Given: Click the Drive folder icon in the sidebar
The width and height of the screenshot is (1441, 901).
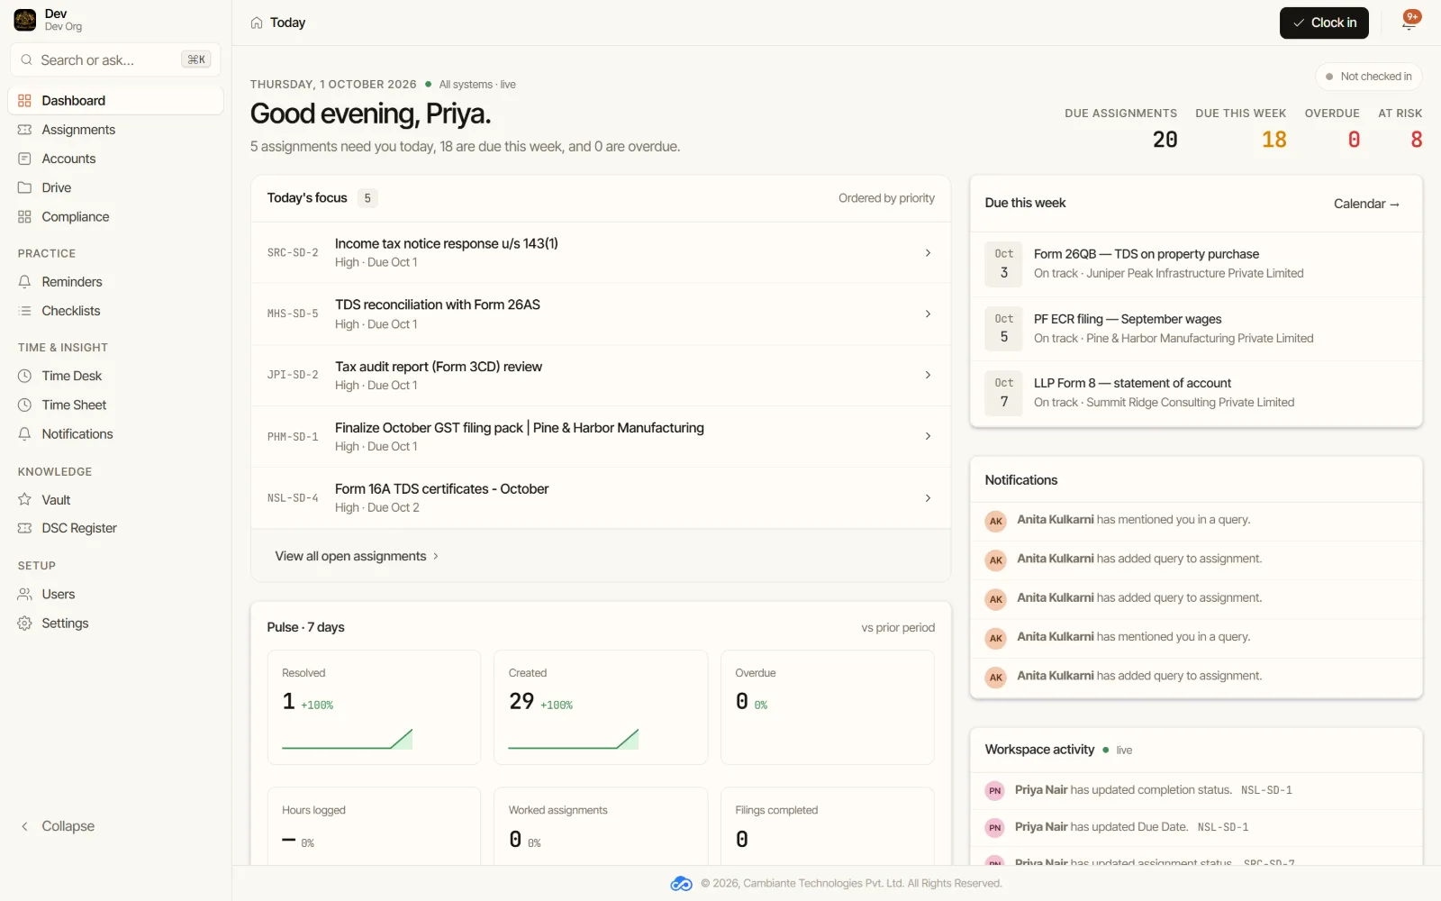Looking at the screenshot, I should tap(24, 187).
